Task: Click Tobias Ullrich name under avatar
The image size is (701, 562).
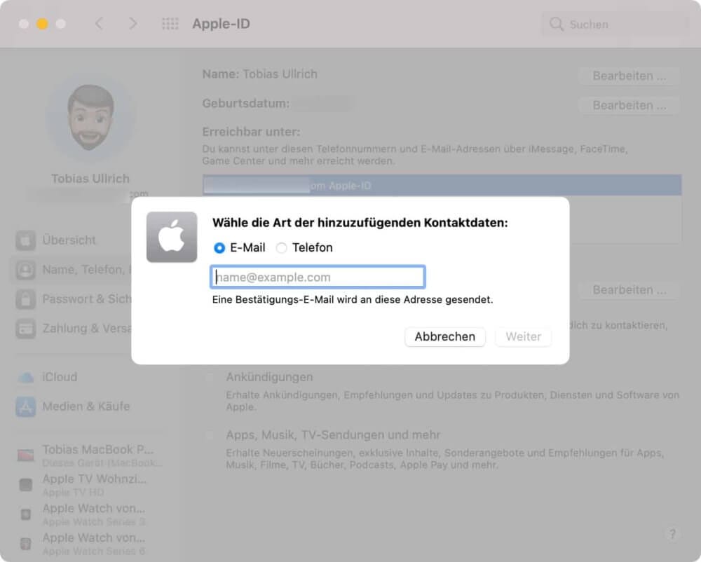Action: (x=90, y=179)
